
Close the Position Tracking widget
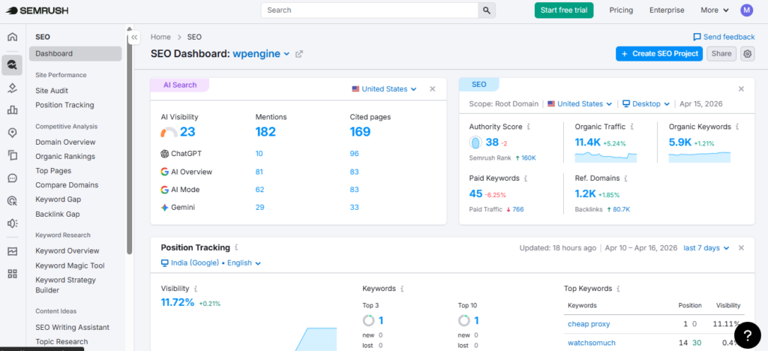pos(741,248)
